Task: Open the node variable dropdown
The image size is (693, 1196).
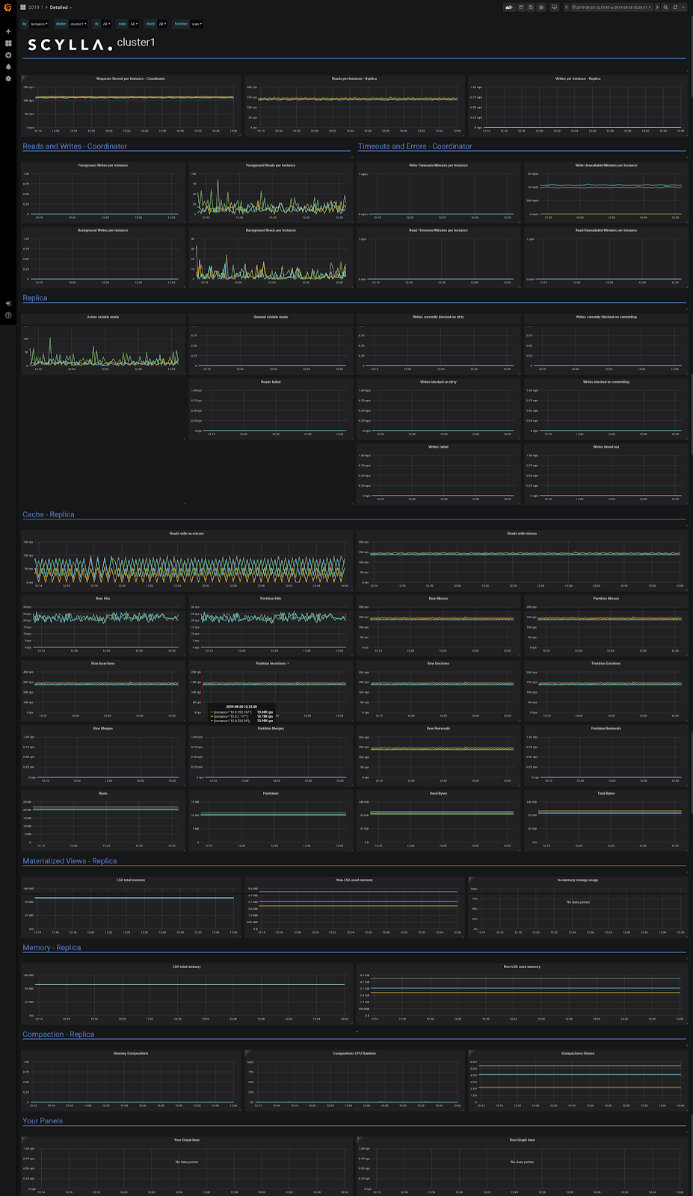Action: click(135, 24)
